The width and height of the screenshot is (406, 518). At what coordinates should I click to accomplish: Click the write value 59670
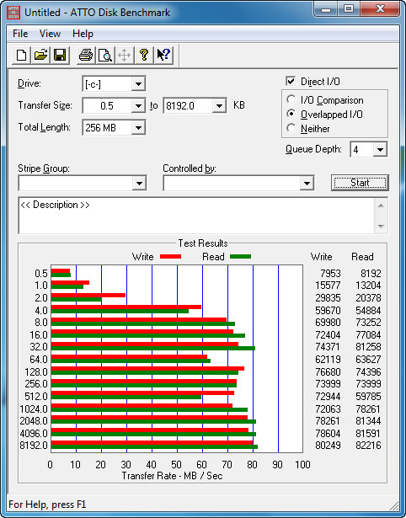click(x=328, y=311)
